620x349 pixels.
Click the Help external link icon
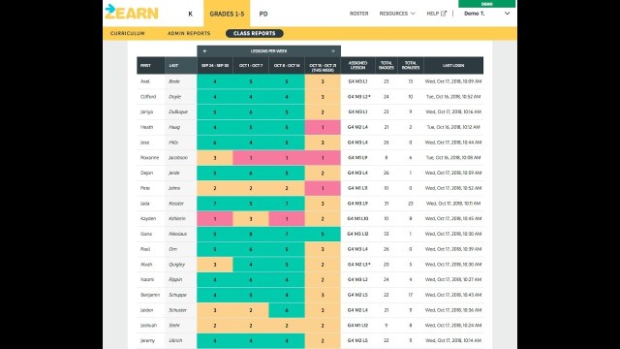[x=444, y=14]
